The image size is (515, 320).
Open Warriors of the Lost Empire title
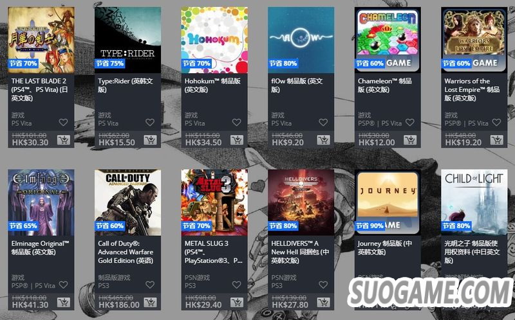(x=472, y=89)
